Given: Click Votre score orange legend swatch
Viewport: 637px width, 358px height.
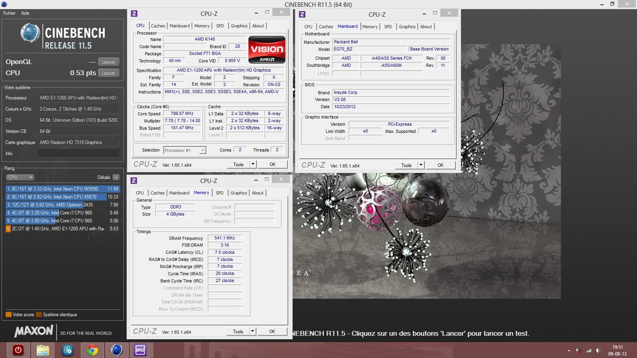Looking at the screenshot, I should click(x=8, y=315).
